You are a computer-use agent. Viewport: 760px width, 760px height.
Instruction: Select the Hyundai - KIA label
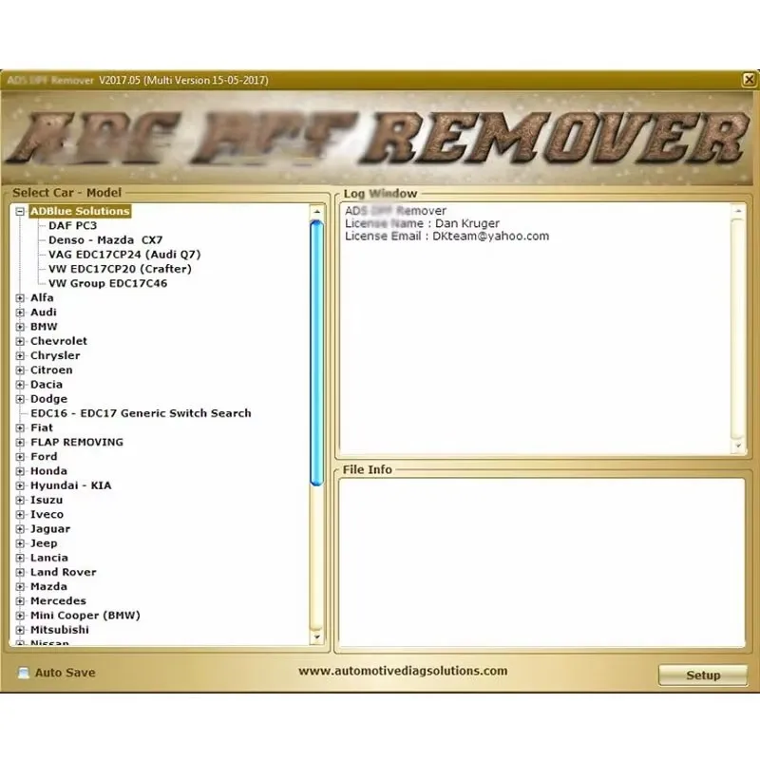coord(70,485)
